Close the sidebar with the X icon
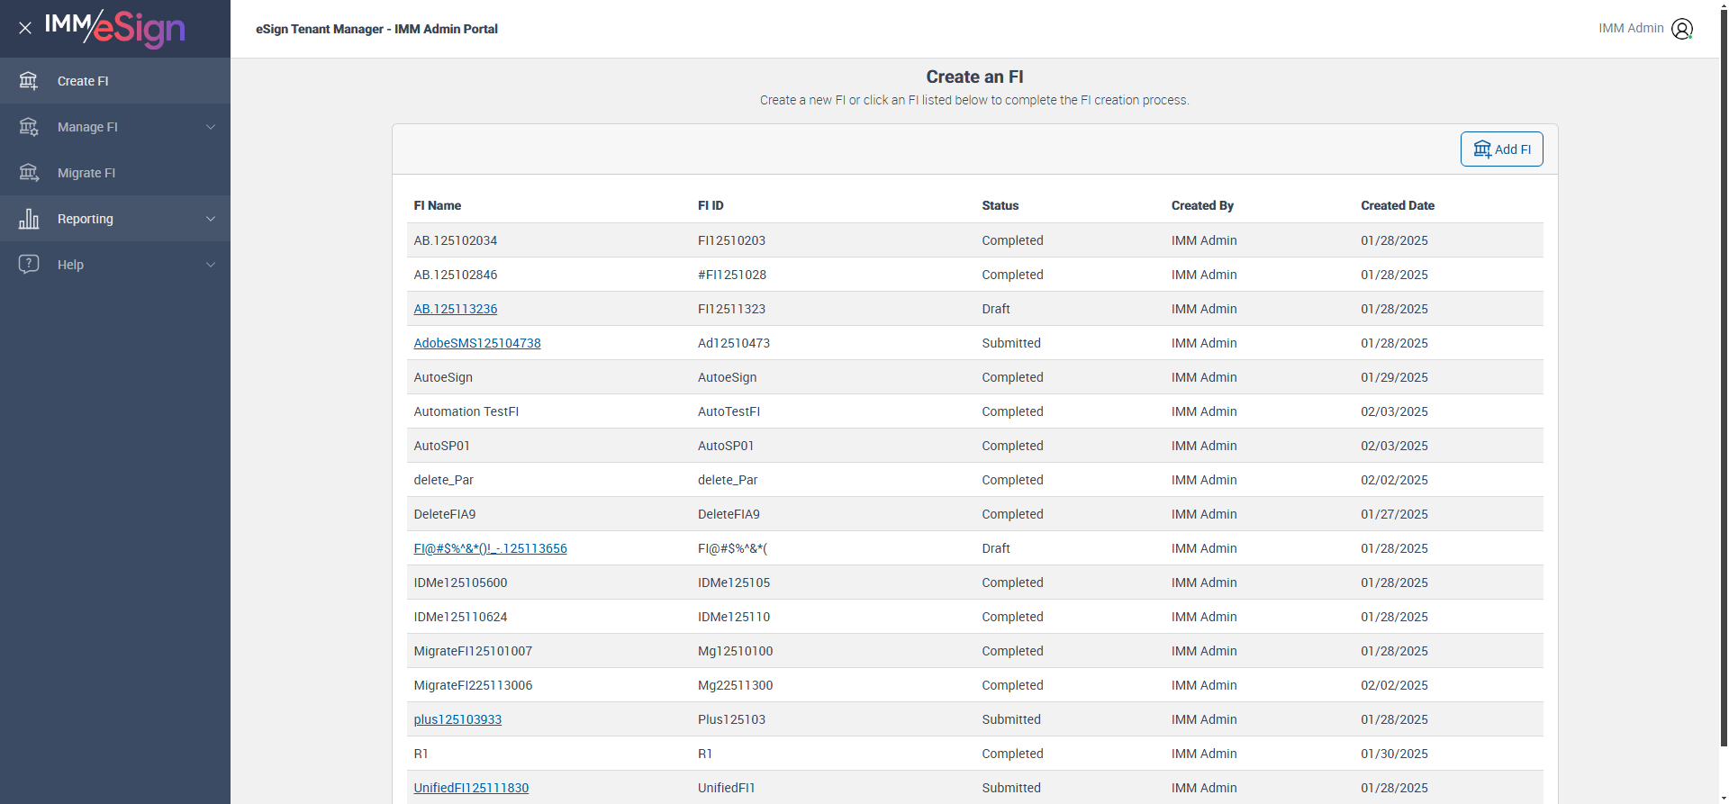Screen dimensions: 1729x804 (x=25, y=28)
